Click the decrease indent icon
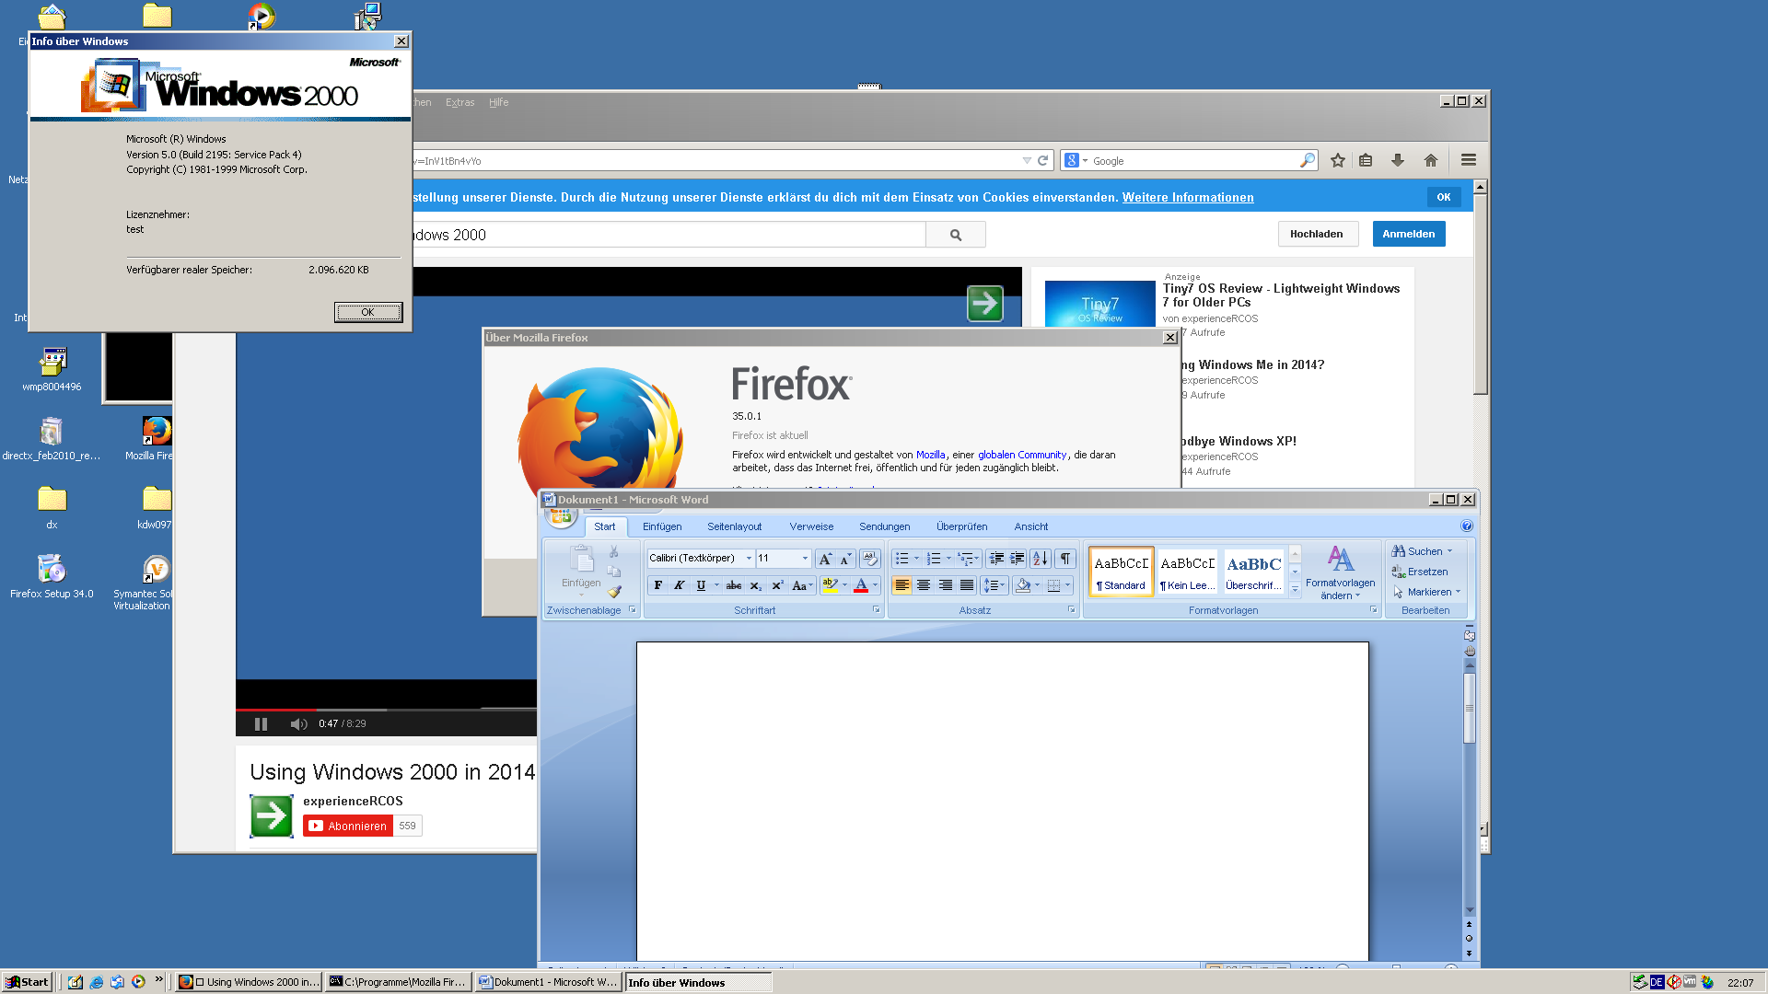The width and height of the screenshot is (1768, 994). (996, 559)
